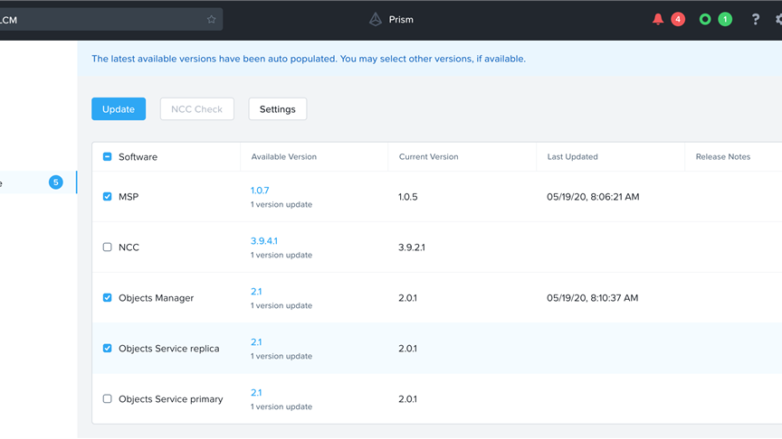
Task: Uncheck the Objects Service replica checkbox
Action: tap(108, 348)
